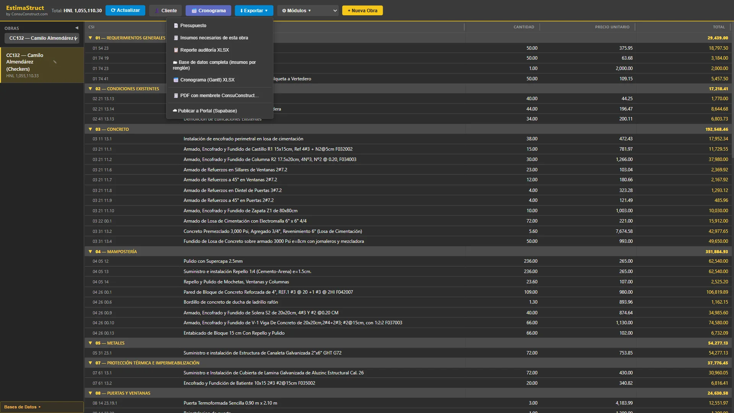
Task: Click the calendar icon beside Cronograma (Gantt) XLSX
Action: (176, 80)
